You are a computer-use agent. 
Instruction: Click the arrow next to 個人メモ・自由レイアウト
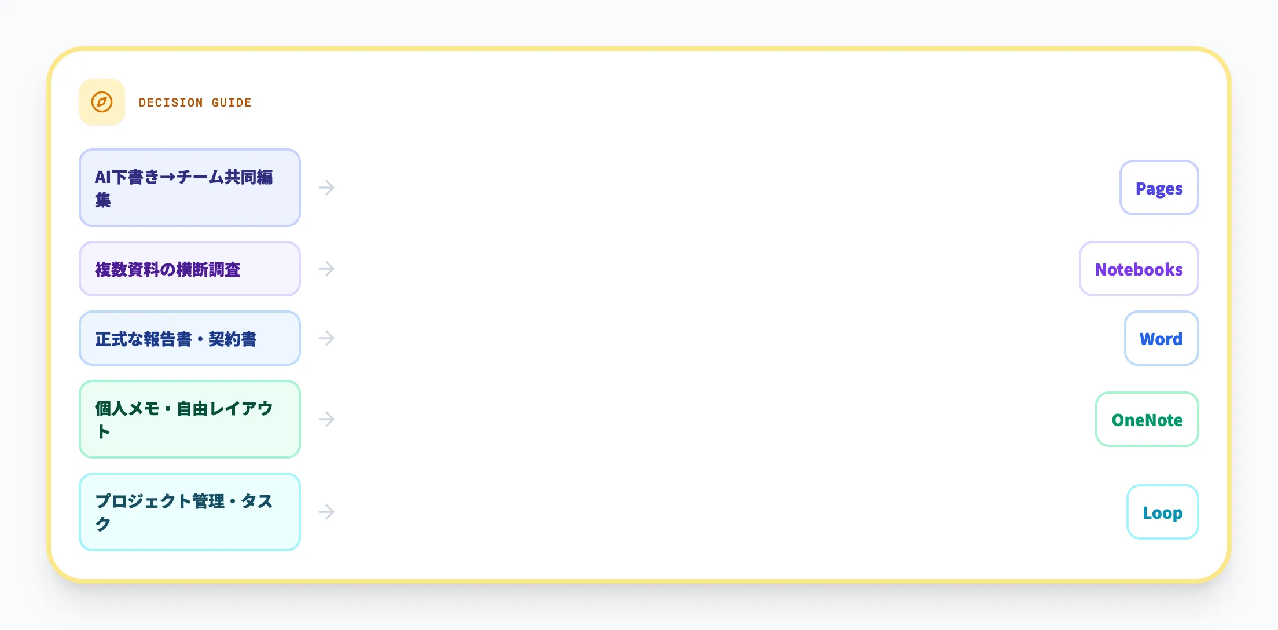pyautogui.click(x=326, y=419)
